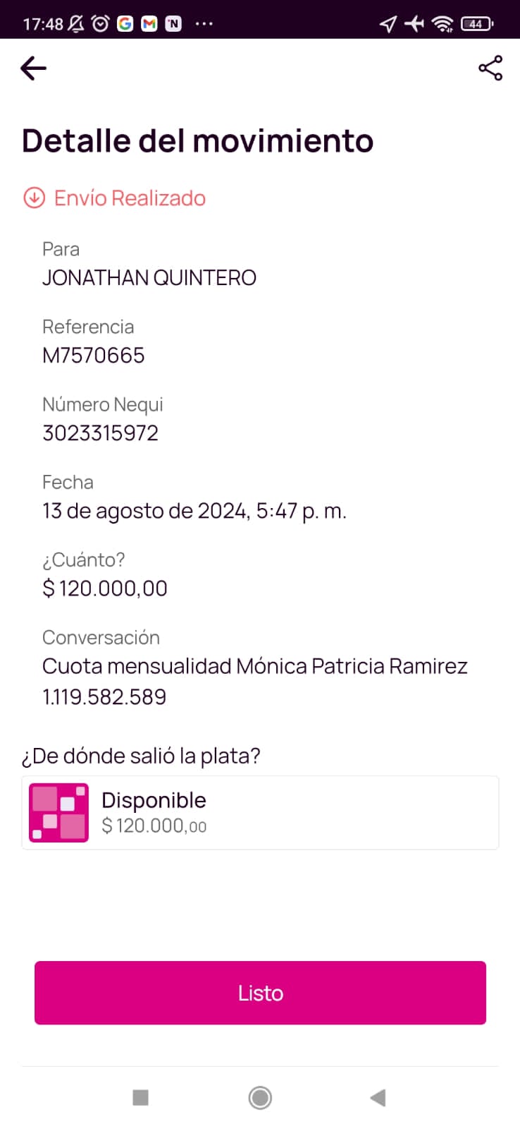Screen dimensions: 520x1129
Task: Tap the amount $120.000,00 under ¿Cuánto?
Action: pos(105,588)
